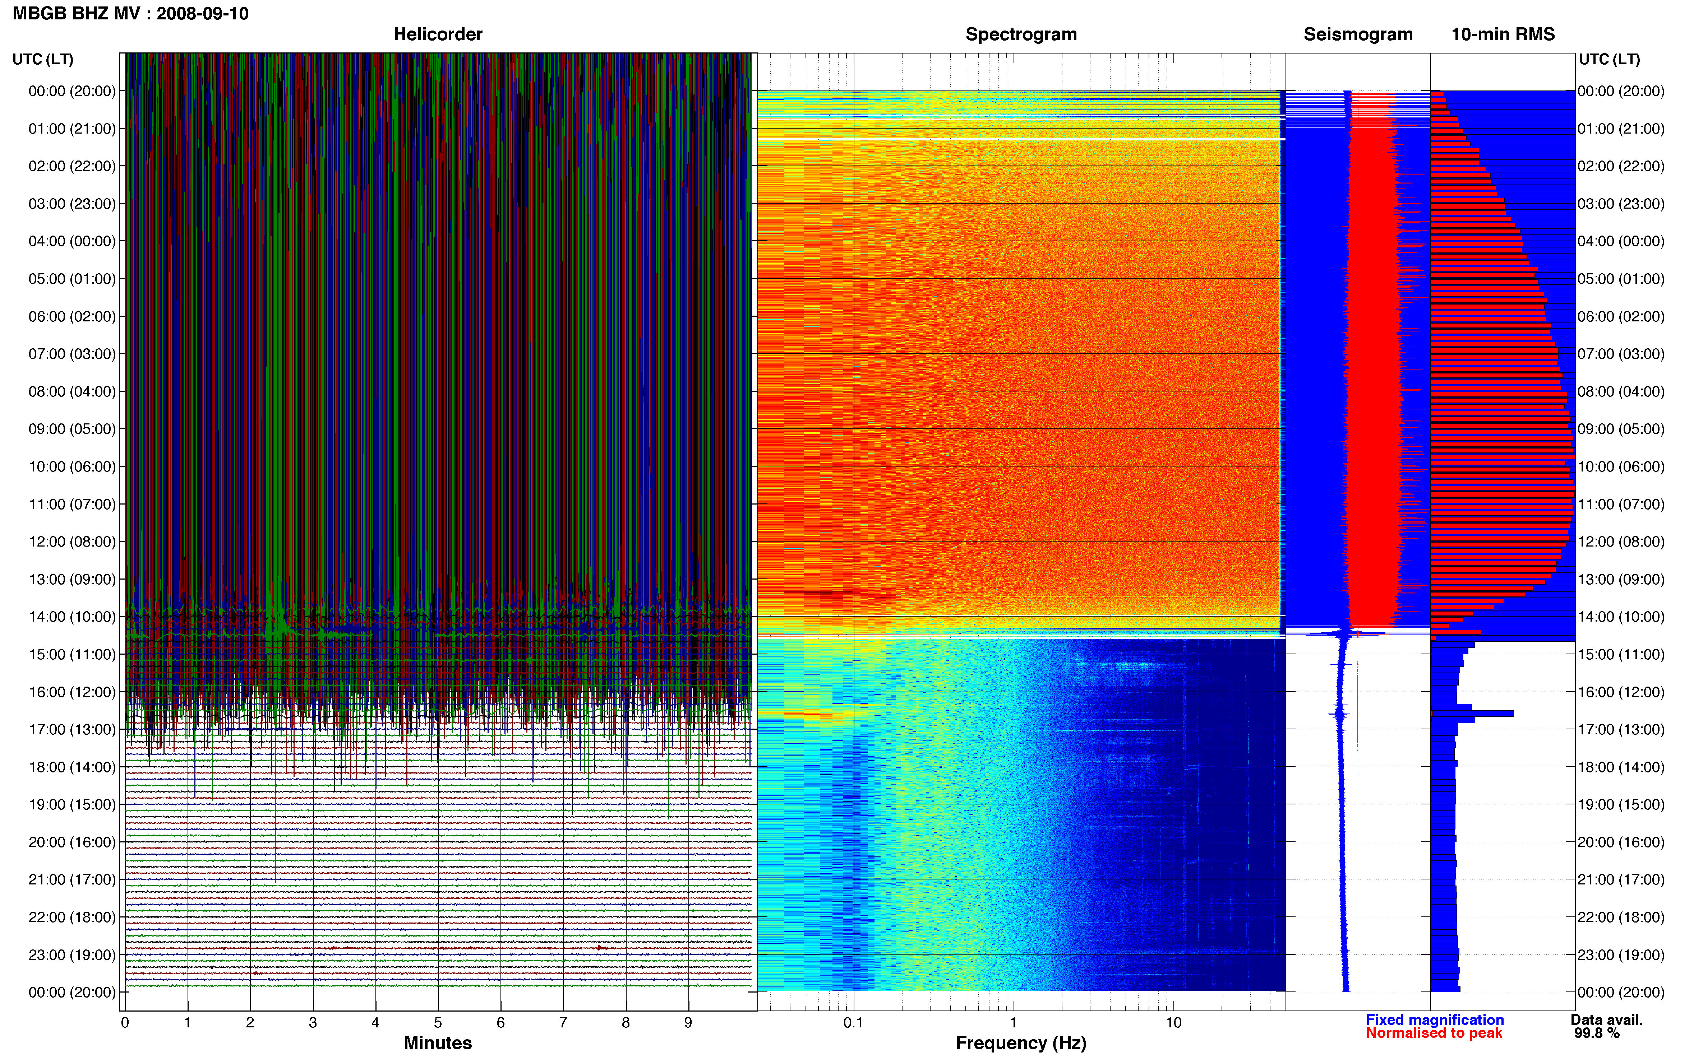Screen dimensions: 1703x1064
Task: Click RMS-side time label 20:00 (16:00)
Action: coord(1621,842)
